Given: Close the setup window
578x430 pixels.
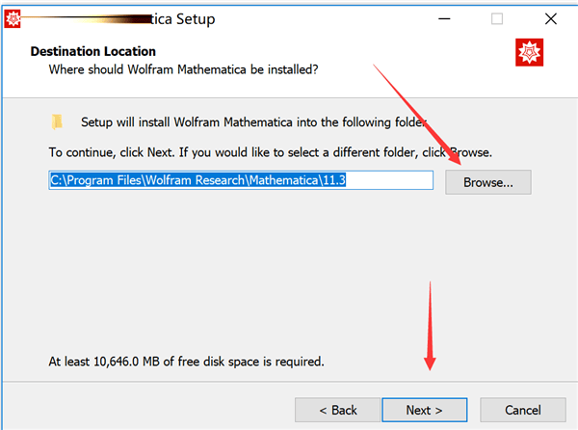Looking at the screenshot, I should coord(550,18).
